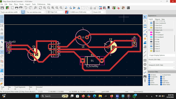Open the Route menu
176x99 pixels.
pyautogui.click(x=21, y=4)
